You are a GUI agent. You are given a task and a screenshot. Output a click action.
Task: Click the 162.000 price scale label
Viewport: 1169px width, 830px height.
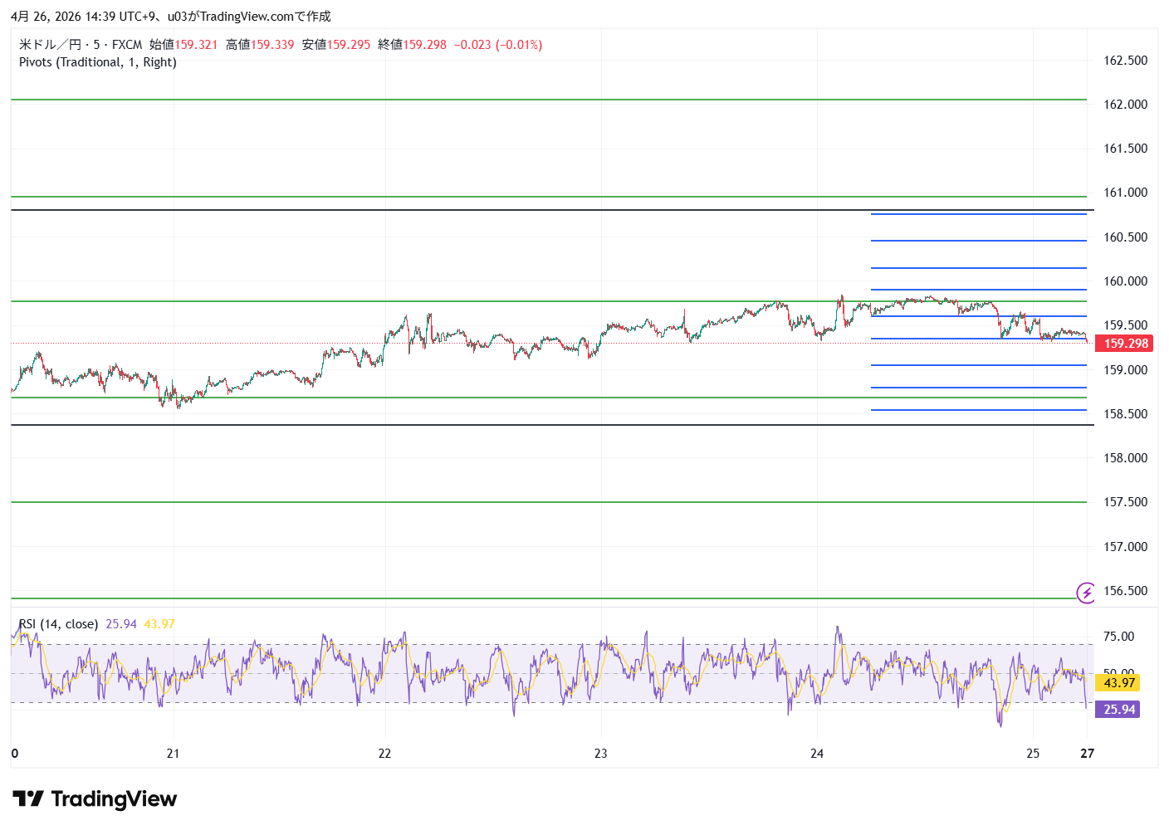coord(1125,105)
